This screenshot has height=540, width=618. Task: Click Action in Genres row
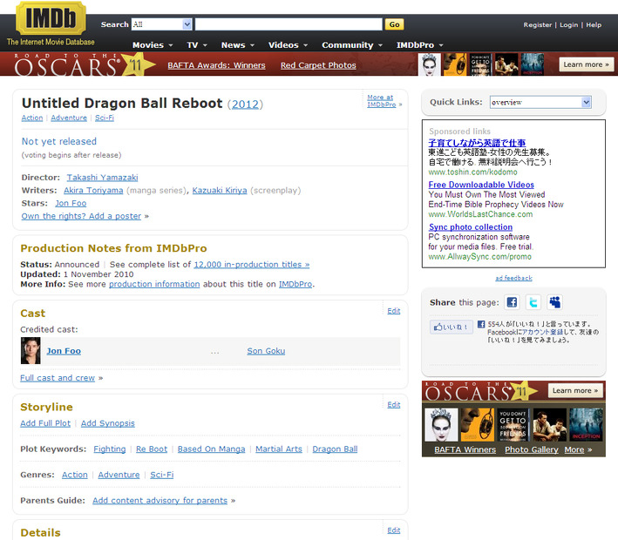point(74,475)
